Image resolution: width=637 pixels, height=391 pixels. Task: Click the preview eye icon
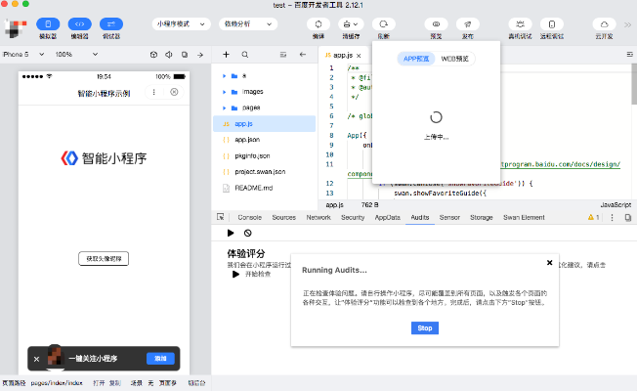436,22
